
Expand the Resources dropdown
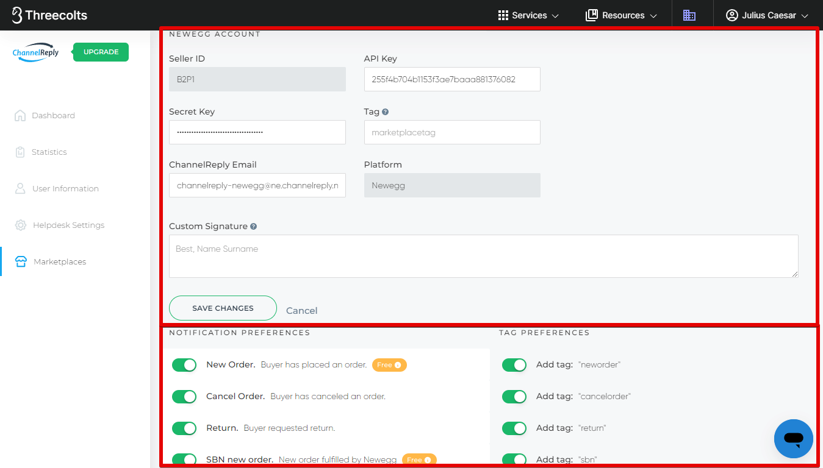point(621,15)
